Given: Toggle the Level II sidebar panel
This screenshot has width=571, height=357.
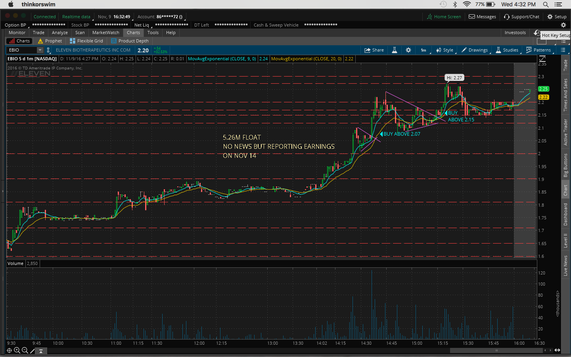Looking at the screenshot, I should tap(565, 240).
